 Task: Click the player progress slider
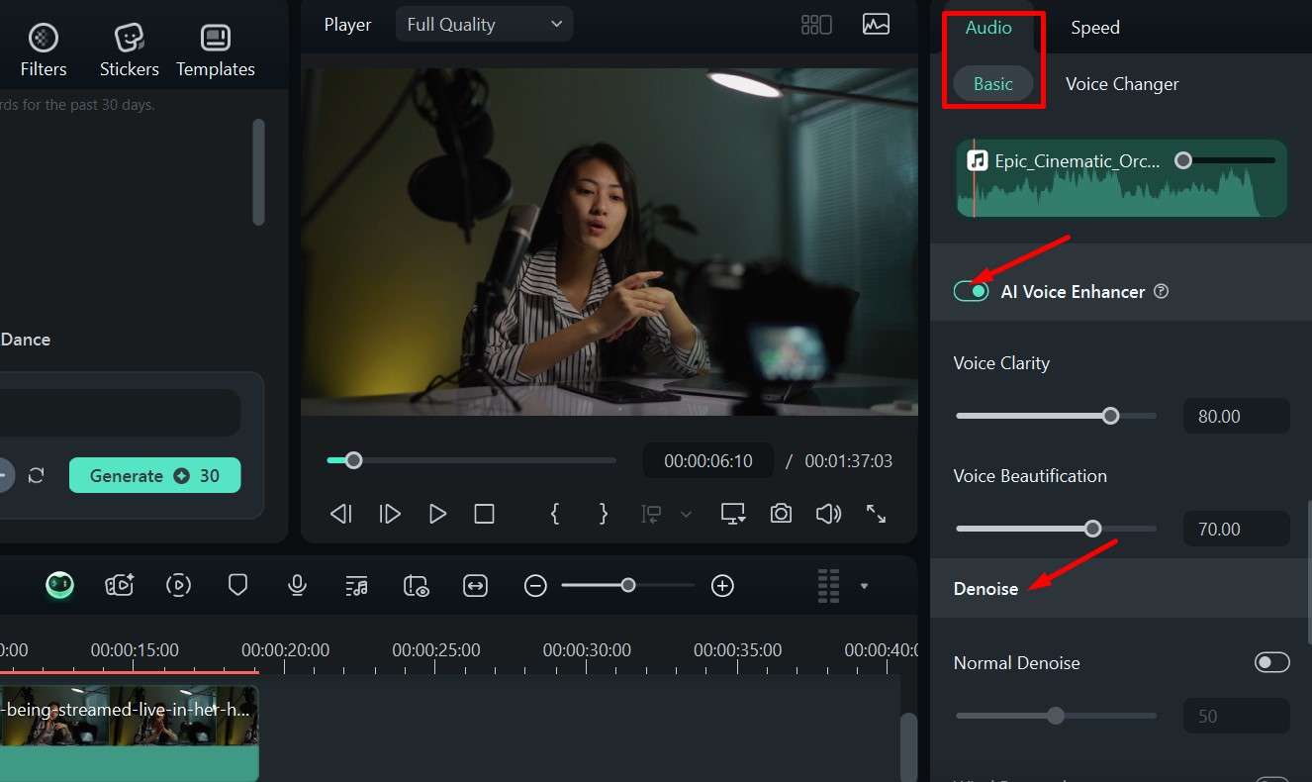pos(471,460)
